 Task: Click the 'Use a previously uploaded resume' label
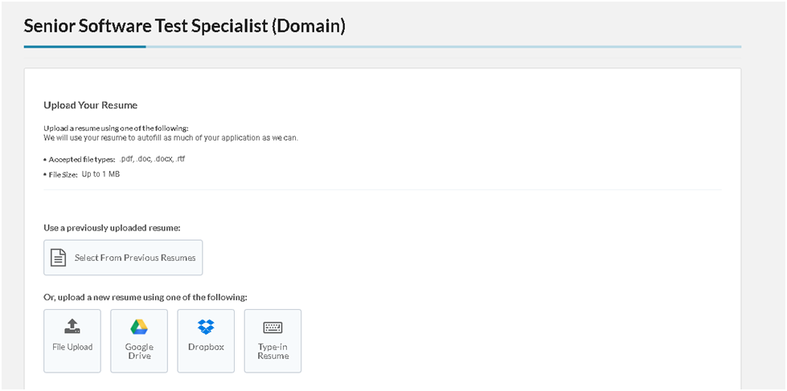click(112, 227)
